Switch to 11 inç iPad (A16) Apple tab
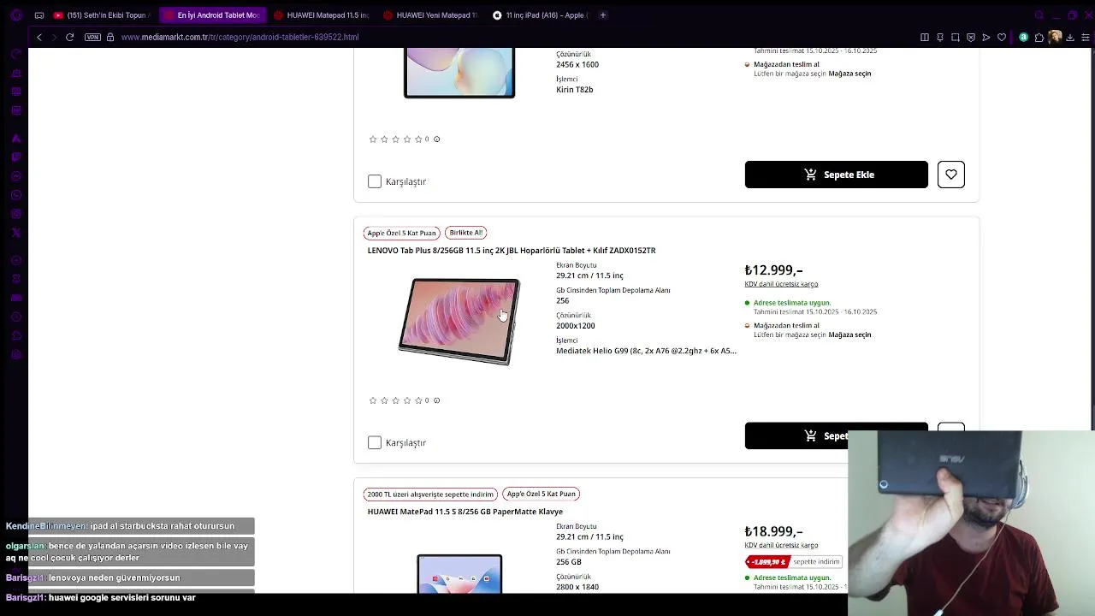 tap(541, 15)
